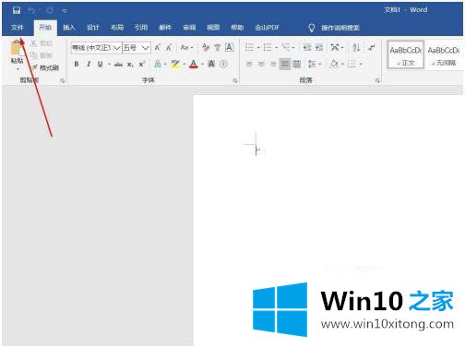465x348 pixels.
Task: Switch to the 帮助 (Help) tab
Action: 237,28
